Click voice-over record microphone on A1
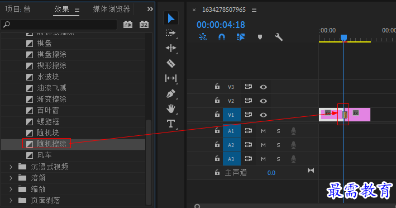The width and height of the screenshot is (396, 208). pos(293,131)
